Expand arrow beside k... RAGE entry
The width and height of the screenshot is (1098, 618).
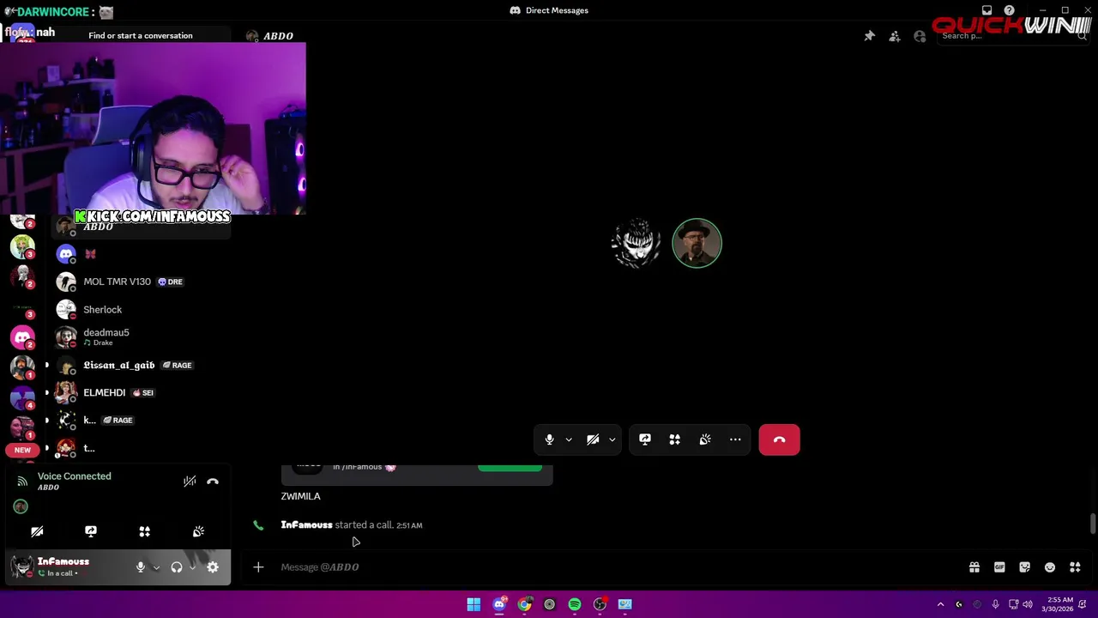click(47, 420)
